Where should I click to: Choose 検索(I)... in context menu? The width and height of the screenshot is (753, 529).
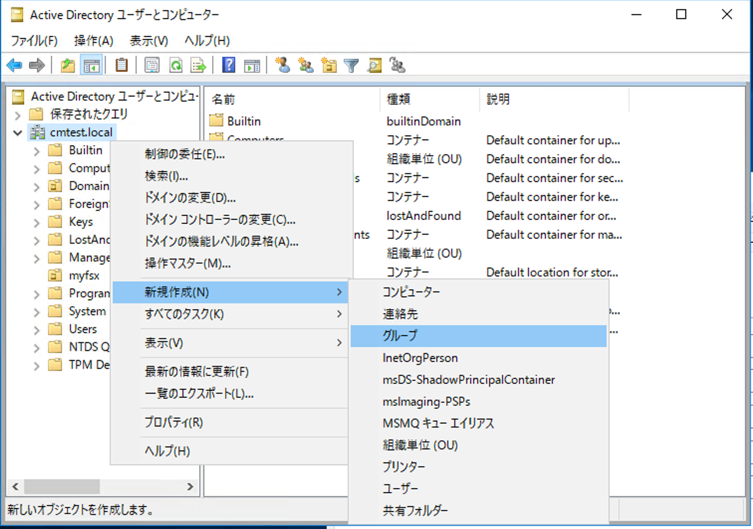(230, 176)
